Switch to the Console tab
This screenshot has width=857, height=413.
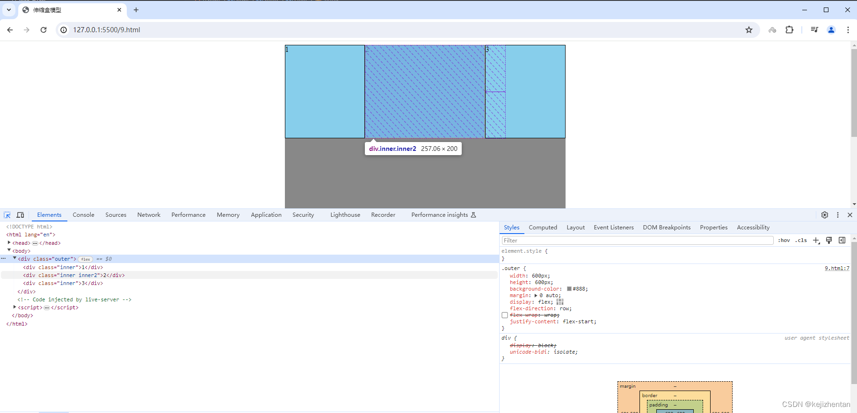click(83, 215)
